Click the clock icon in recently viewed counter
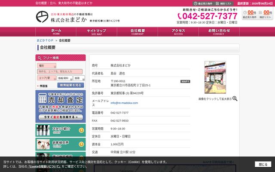Viewport: 275px width, 172px height. (x=245, y=12)
